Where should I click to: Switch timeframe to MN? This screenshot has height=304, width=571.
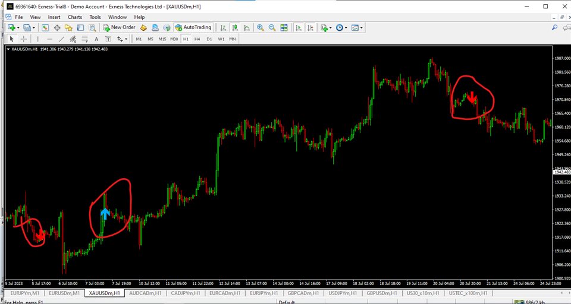tap(233, 39)
